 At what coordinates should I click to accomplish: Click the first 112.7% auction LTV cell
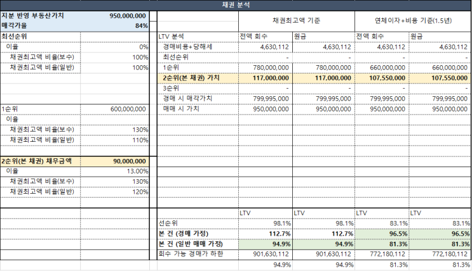(266, 234)
